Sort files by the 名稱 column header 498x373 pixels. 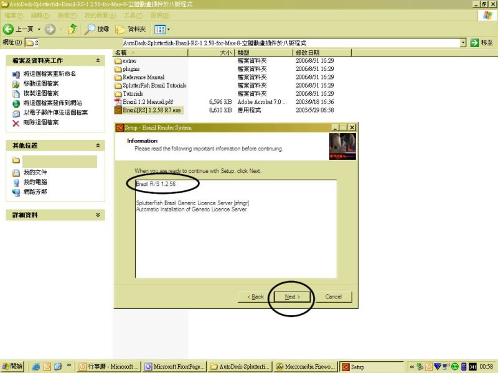pyautogui.click(x=151, y=53)
